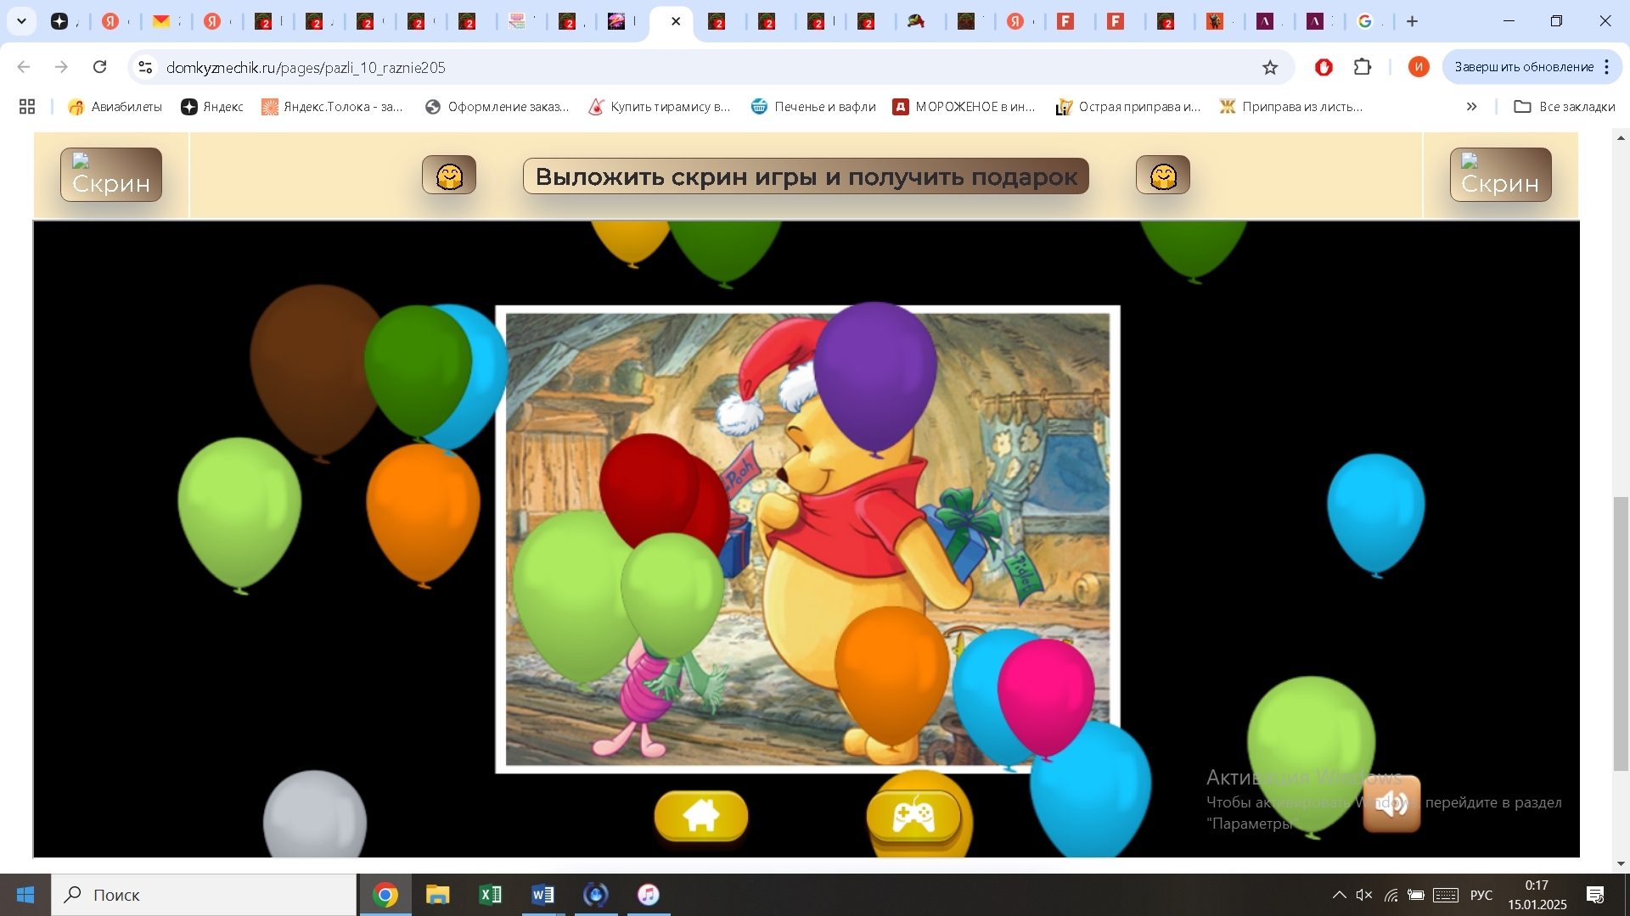Reload the current page
The image size is (1630, 916).
[x=99, y=67]
